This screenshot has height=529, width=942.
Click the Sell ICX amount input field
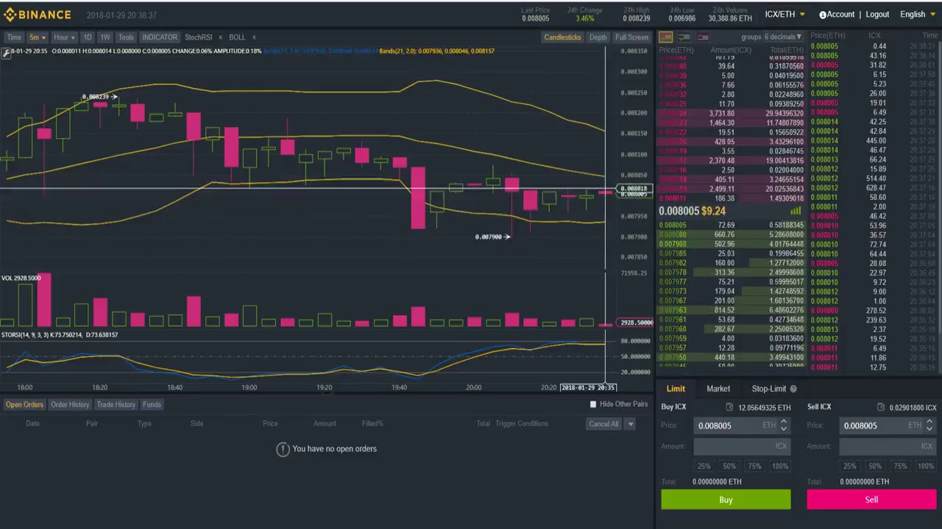pos(888,446)
